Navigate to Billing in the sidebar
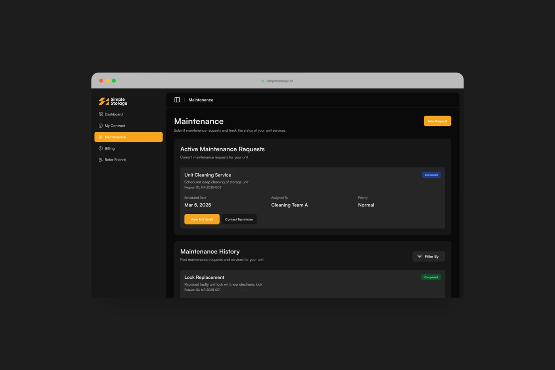The height and width of the screenshot is (370, 555). tap(109, 148)
